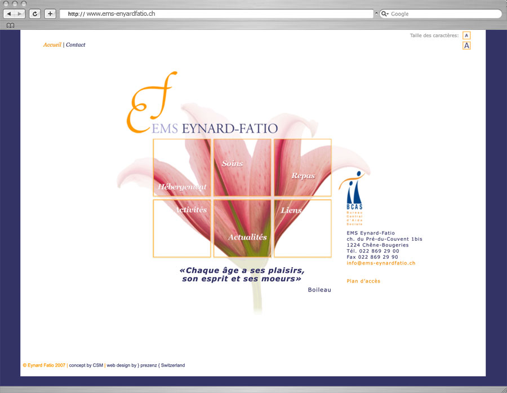Open the Soins tile
Image resolution: width=507 pixels, height=393 pixels.
click(x=243, y=168)
